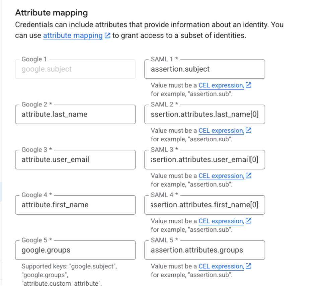The width and height of the screenshot is (327, 286).
Task: Select the attribute.user_email field
Action: pos(75,159)
